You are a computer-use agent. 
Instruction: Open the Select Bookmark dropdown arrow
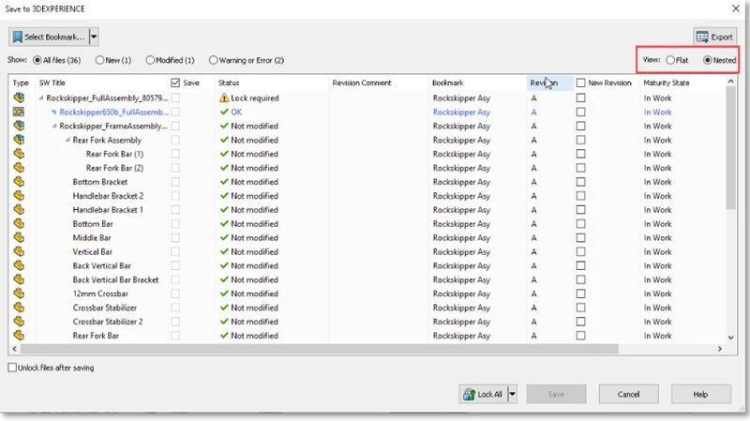[x=94, y=37]
